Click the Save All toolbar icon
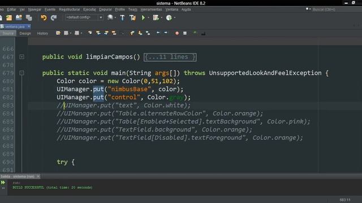Viewport: 362px width, 203px height. click(29, 17)
